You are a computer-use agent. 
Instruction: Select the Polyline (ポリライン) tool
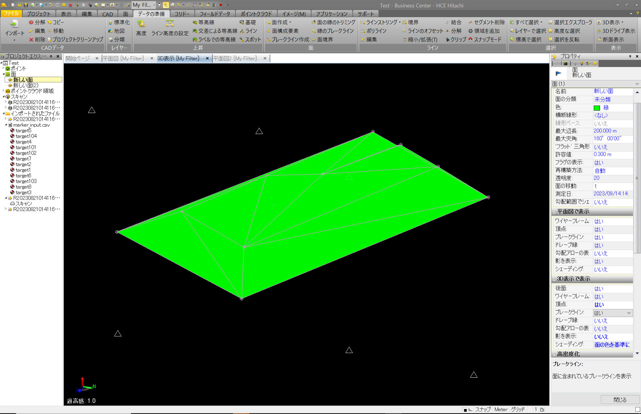pos(373,31)
